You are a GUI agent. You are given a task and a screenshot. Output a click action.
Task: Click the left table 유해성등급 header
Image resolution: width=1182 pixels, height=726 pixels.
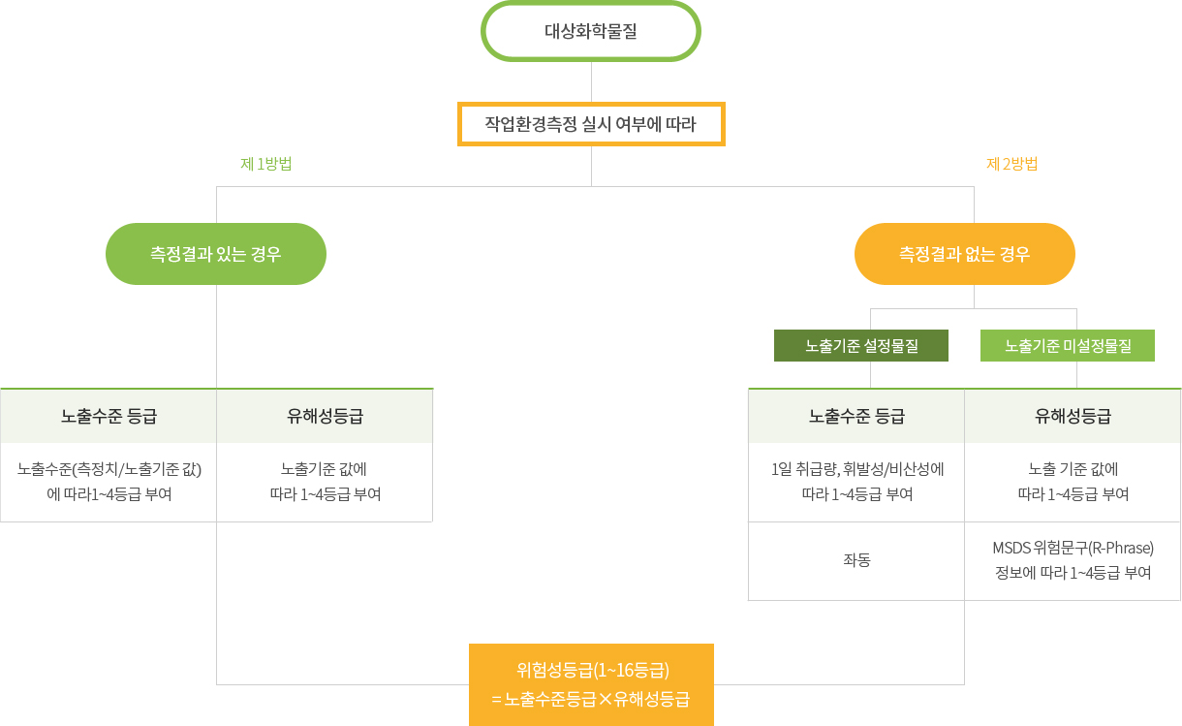[325, 416]
